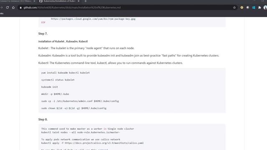267x150 pixels.
Task: Reload the page with the refresh icon
Action: pyautogui.click(x=8, y=7)
